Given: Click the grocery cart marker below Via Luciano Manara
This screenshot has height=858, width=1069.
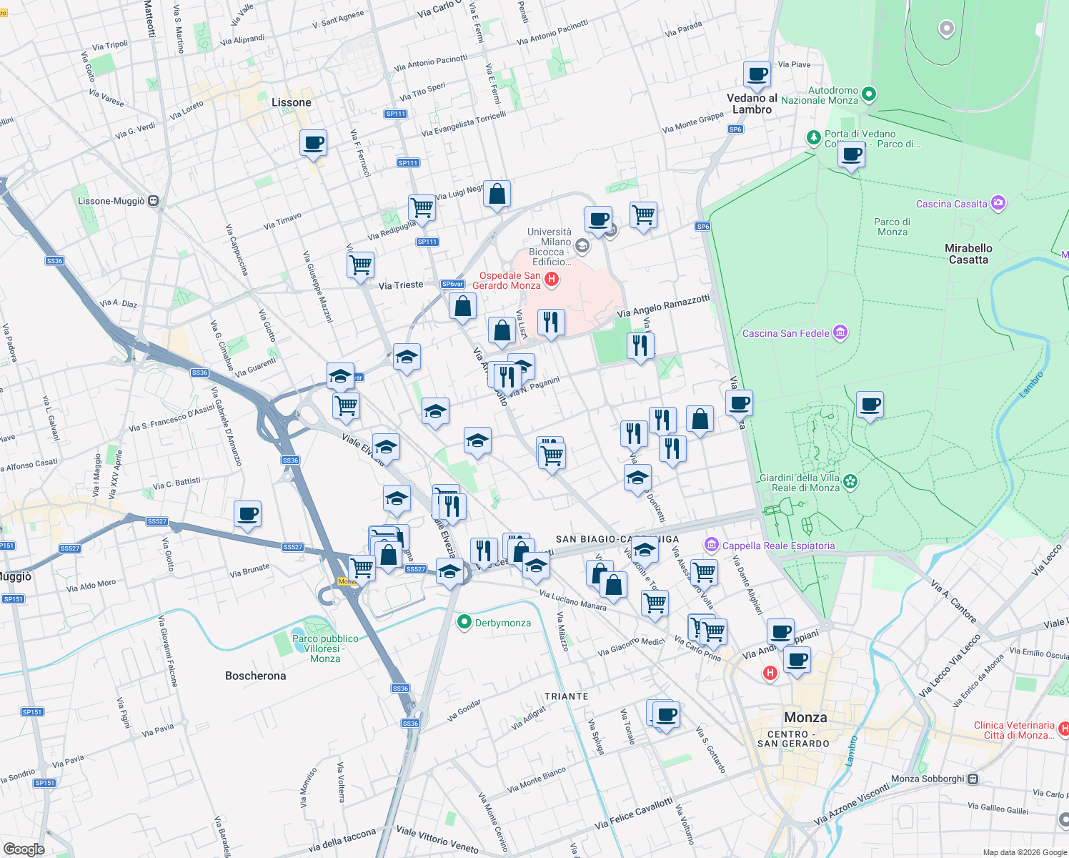Looking at the screenshot, I should [x=655, y=603].
